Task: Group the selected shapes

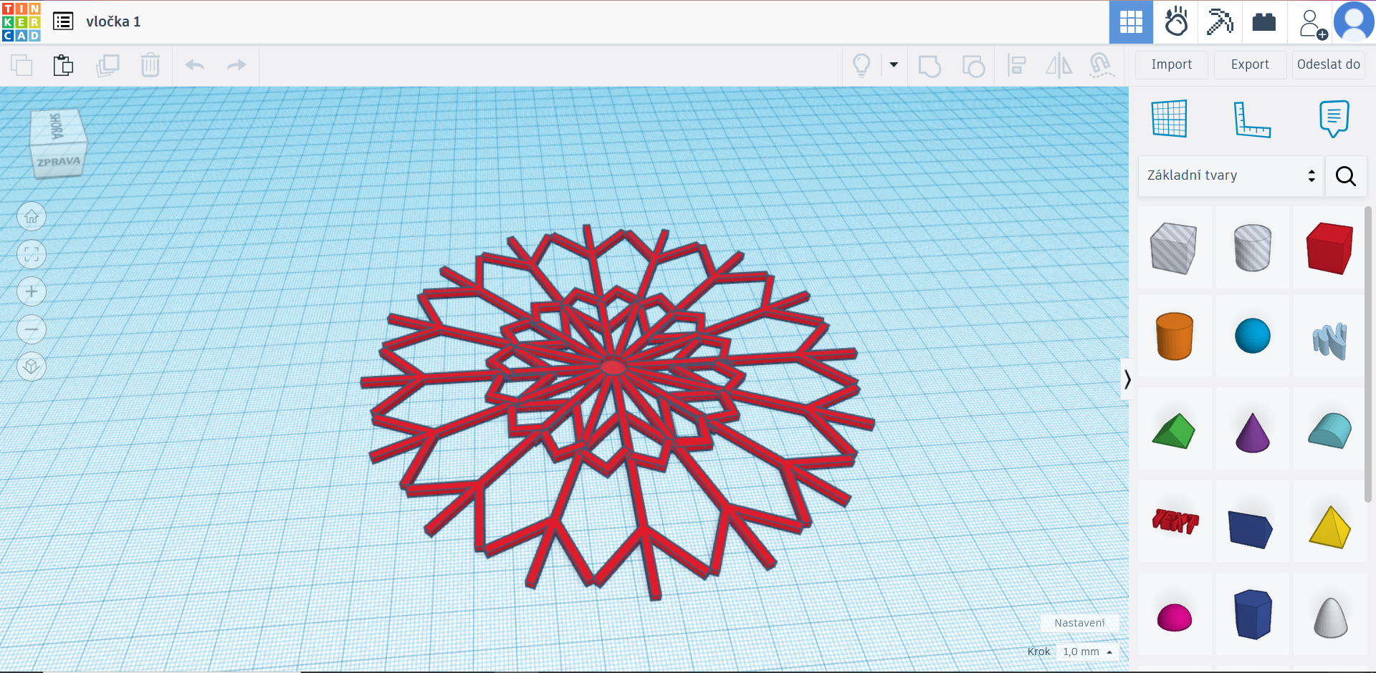Action: (930, 66)
